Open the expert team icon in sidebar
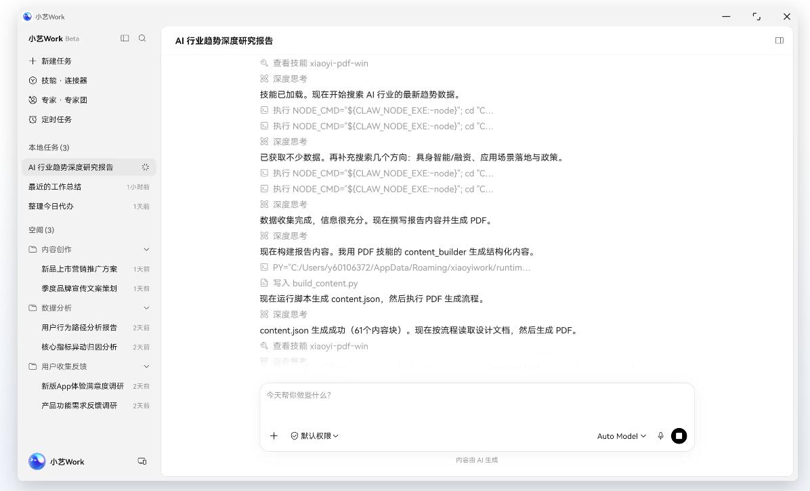Viewport: 810px width, 491px height. (x=33, y=100)
